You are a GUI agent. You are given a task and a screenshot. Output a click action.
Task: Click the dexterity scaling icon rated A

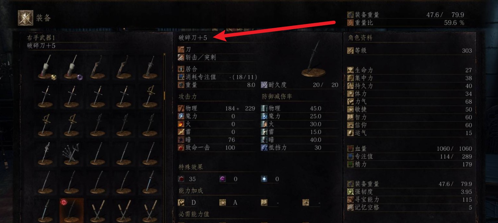[x=222, y=203]
